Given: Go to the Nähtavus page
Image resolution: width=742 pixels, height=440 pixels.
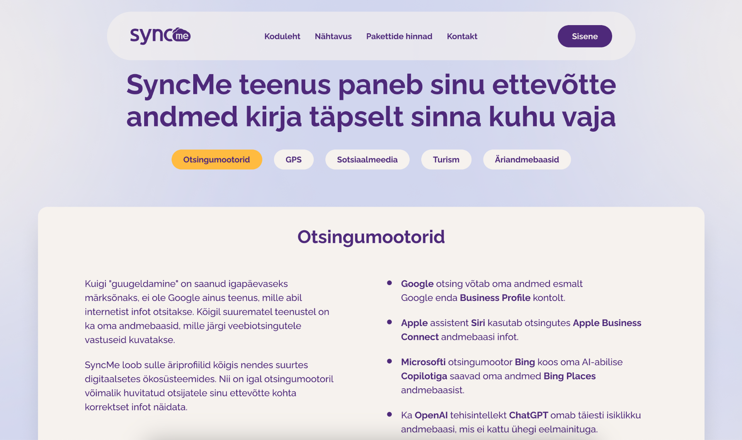Looking at the screenshot, I should (333, 36).
